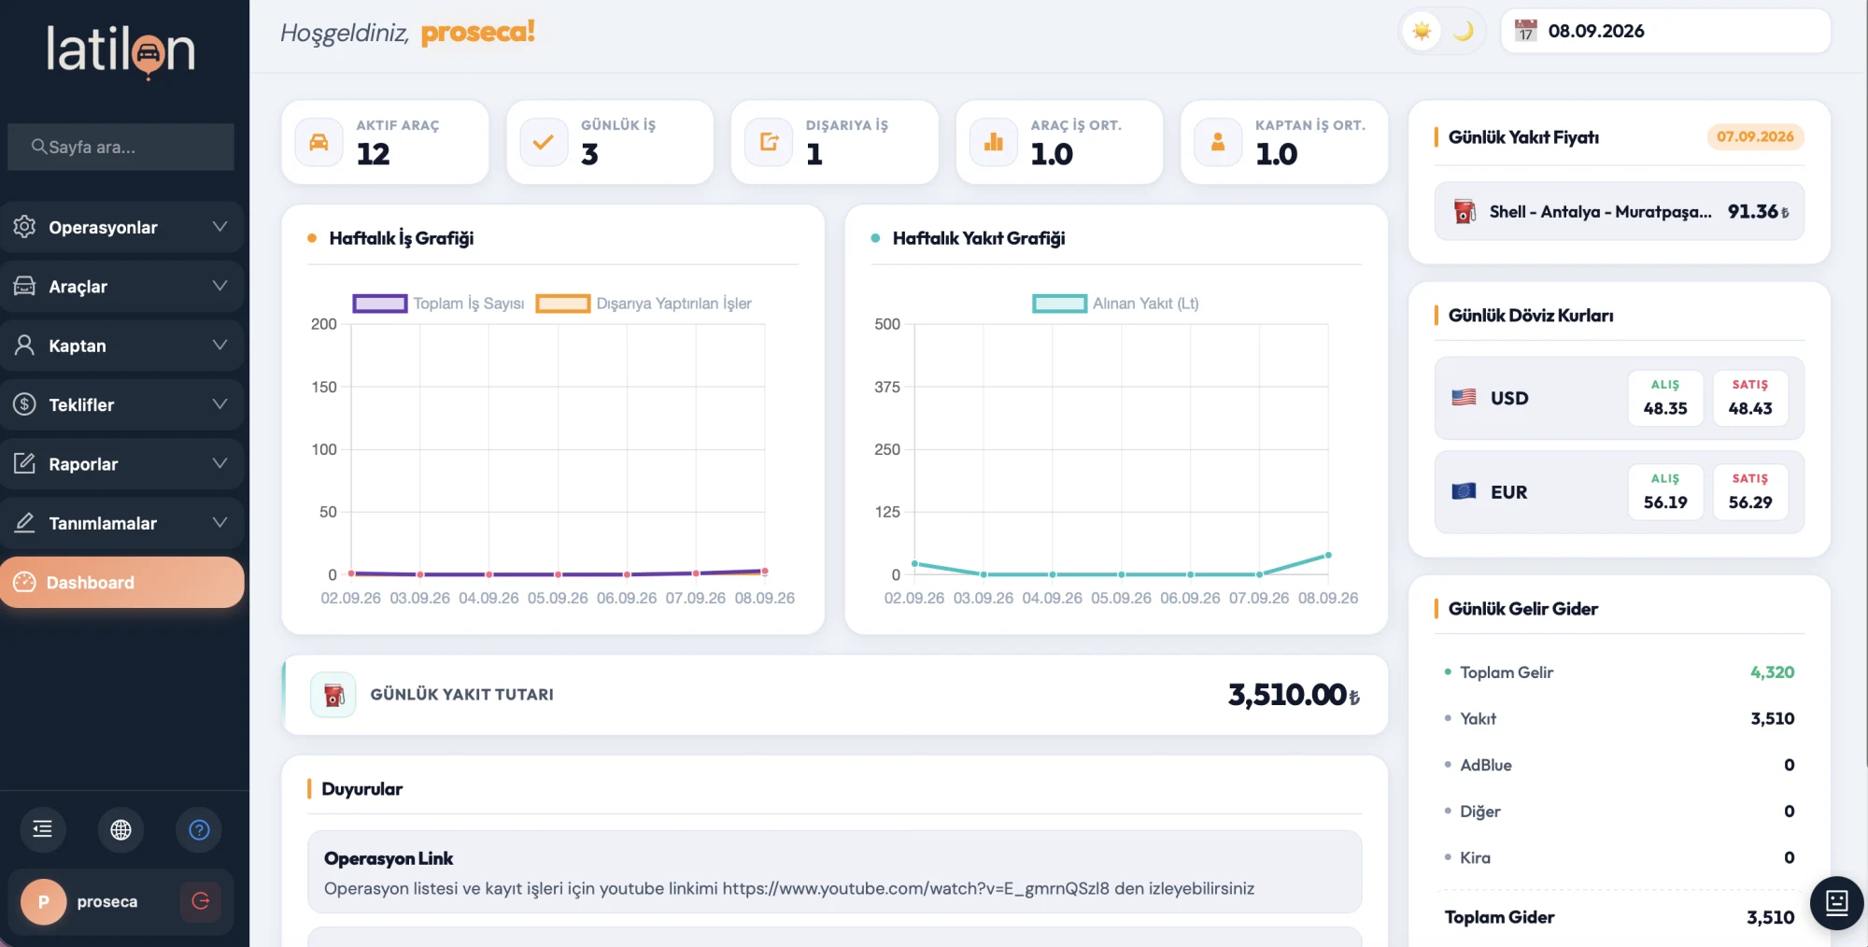Open the help question-mark icon
The width and height of the screenshot is (1868, 947).
[199, 829]
